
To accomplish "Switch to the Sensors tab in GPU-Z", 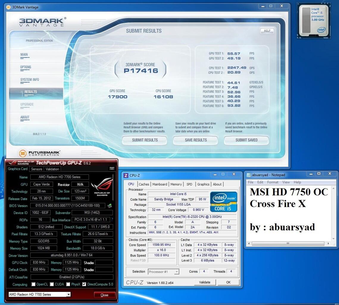I will point(37,169).
